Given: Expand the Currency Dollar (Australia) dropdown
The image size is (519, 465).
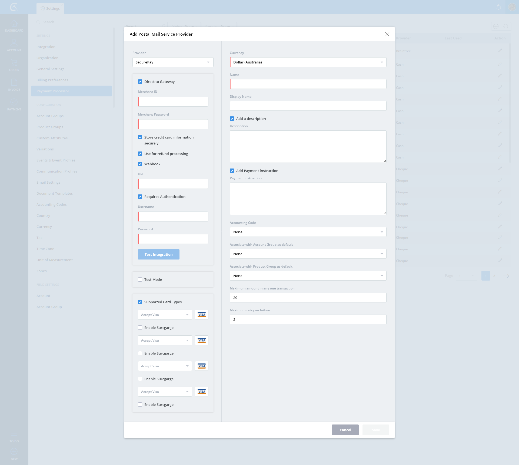Looking at the screenshot, I should point(308,62).
